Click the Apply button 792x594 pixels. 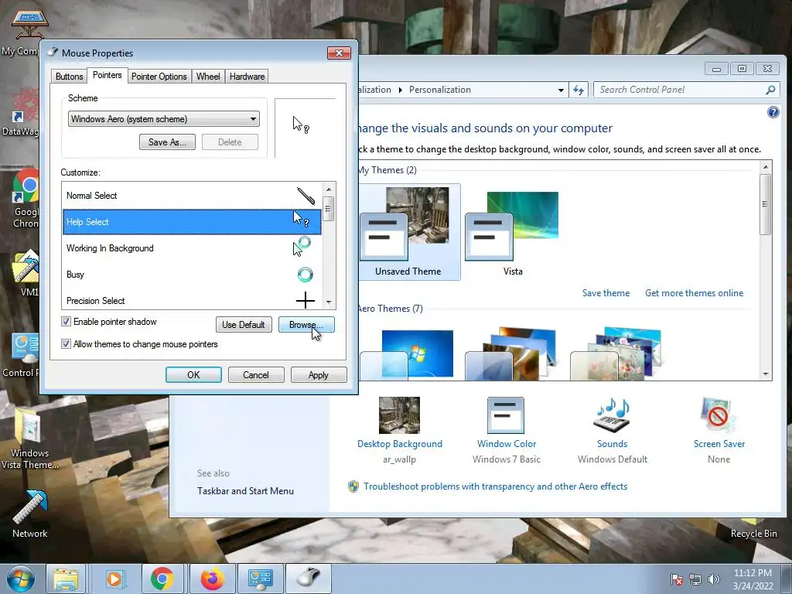(x=319, y=375)
